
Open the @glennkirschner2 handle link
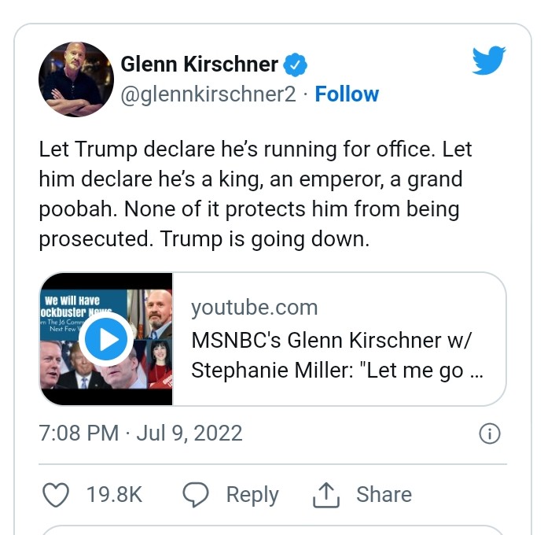click(x=208, y=94)
